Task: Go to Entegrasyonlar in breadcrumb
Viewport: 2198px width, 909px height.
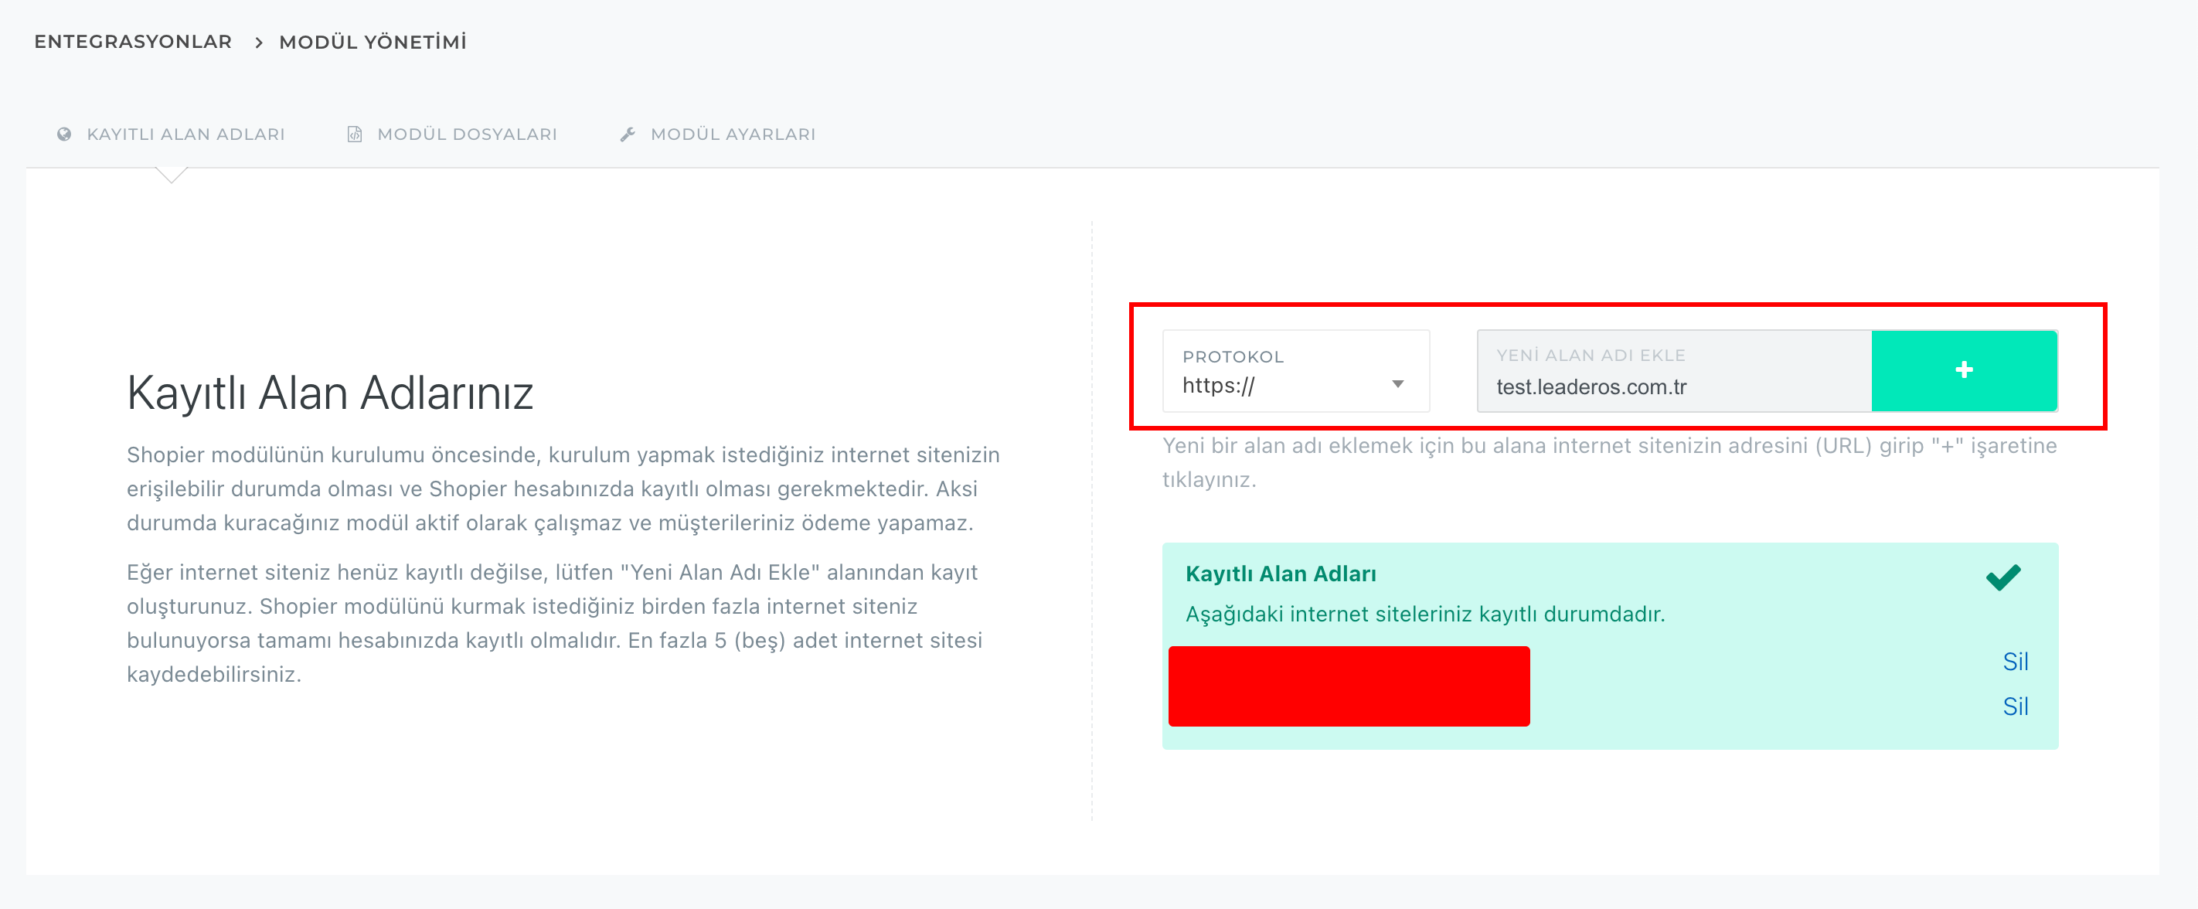Action: pos(133,42)
